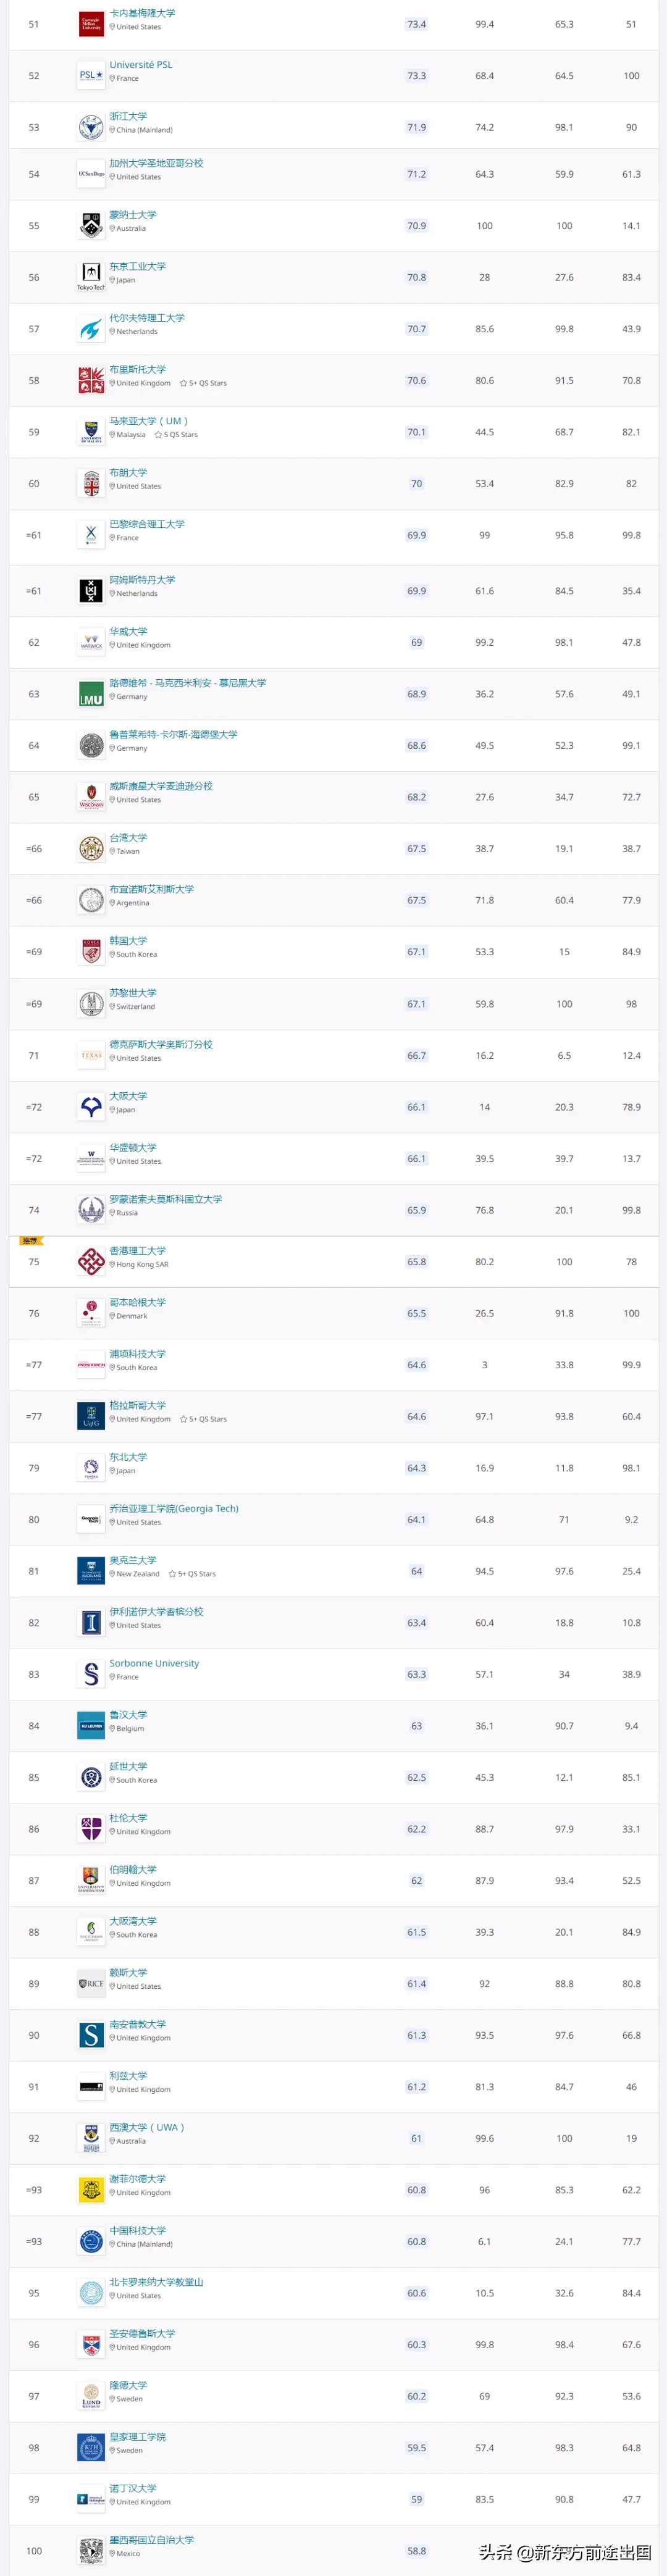
Task: Open the RICE university logo
Action: point(91,1984)
